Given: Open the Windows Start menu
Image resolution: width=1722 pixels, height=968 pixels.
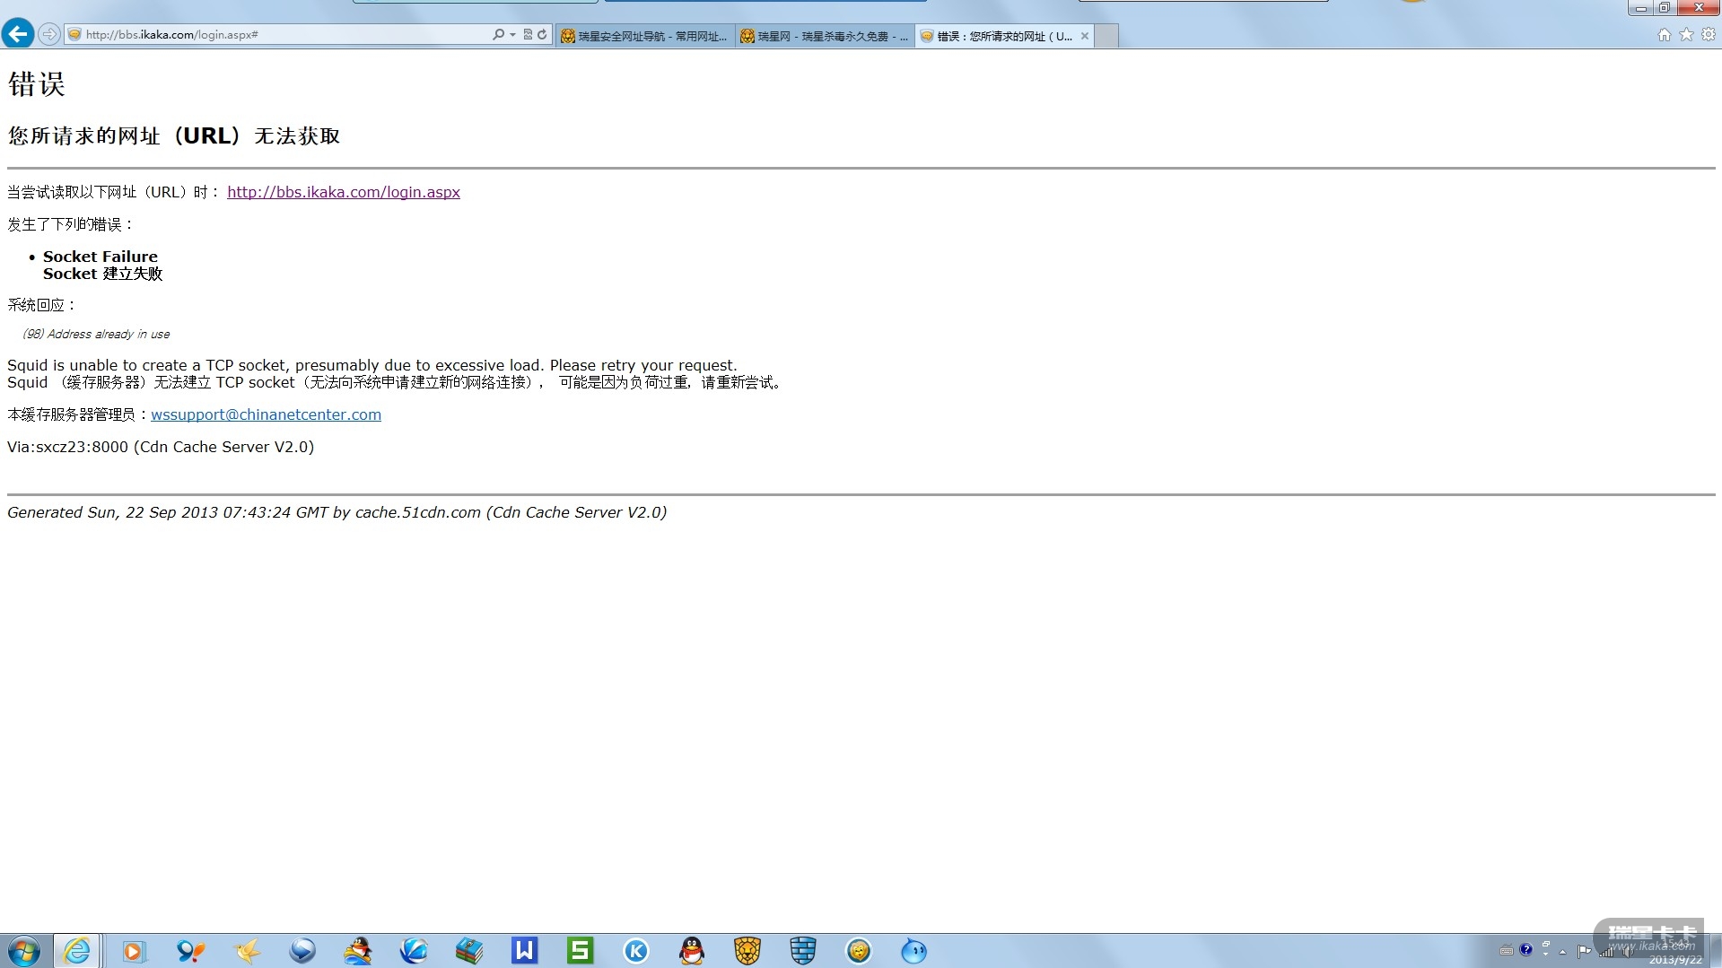Looking at the screenshot, I should 23,951.
